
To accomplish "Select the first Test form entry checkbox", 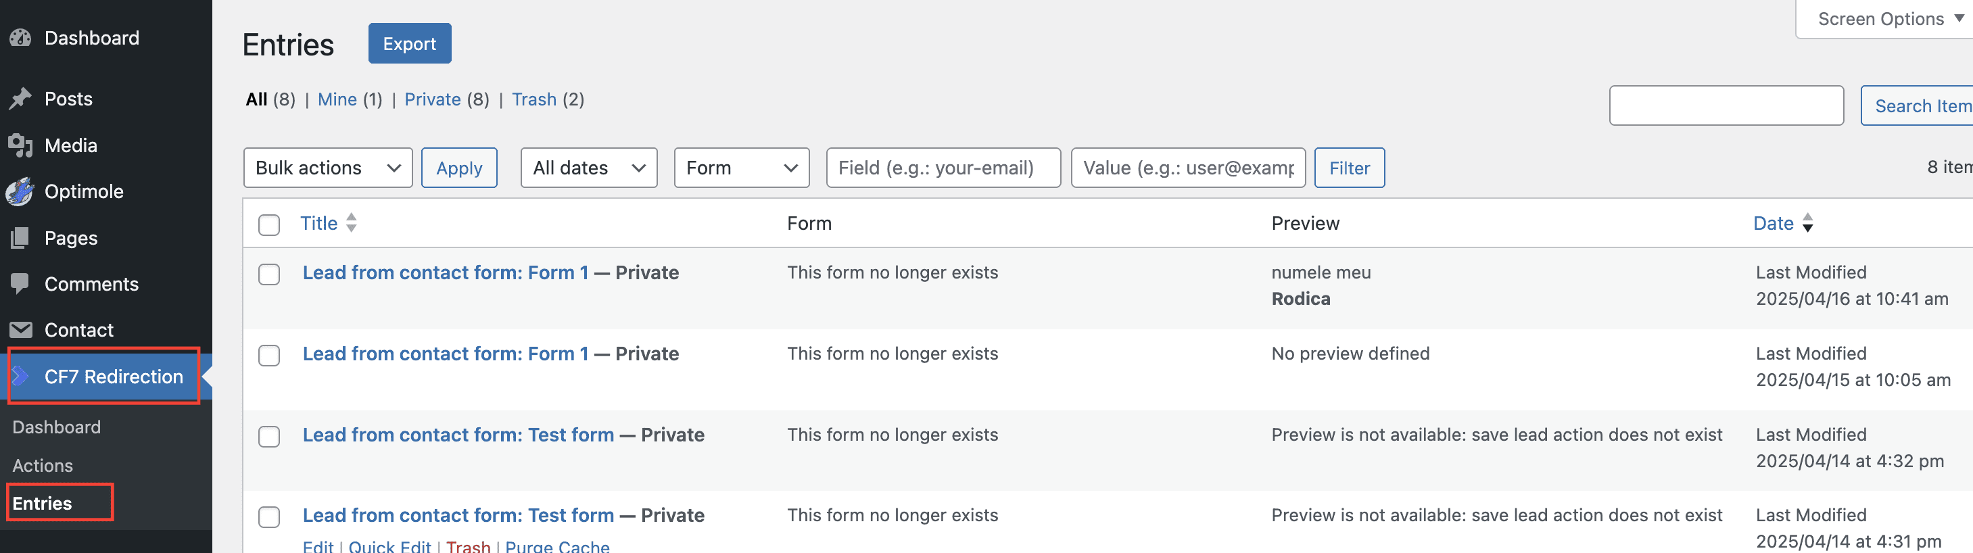I will coord(269,437).
